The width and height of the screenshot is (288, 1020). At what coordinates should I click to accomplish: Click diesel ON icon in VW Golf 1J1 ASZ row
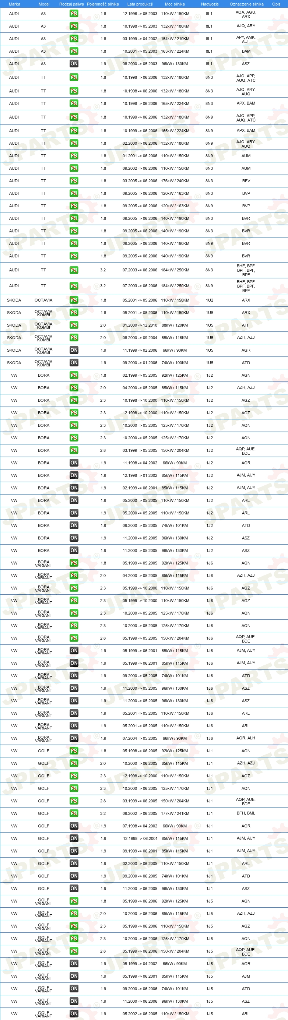(74, 889)
